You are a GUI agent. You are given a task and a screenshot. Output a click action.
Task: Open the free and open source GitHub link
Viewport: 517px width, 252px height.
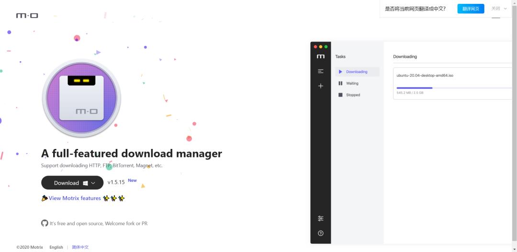[x=99, y=223]
